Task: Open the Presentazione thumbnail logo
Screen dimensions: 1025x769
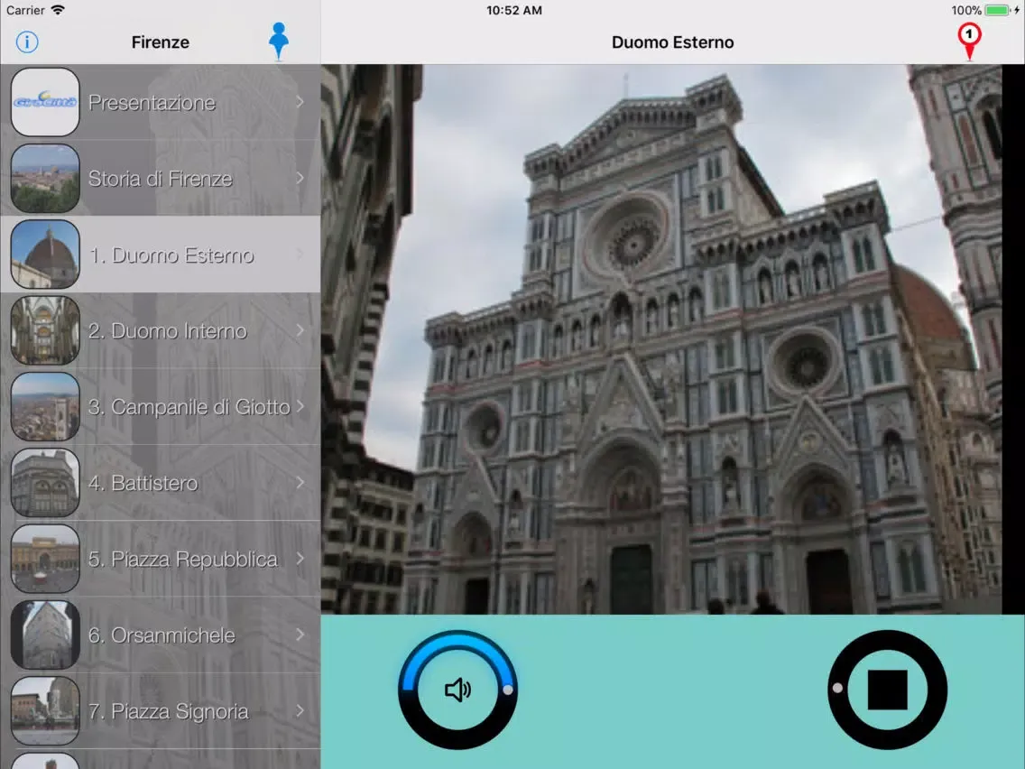Action: [45, 102]
